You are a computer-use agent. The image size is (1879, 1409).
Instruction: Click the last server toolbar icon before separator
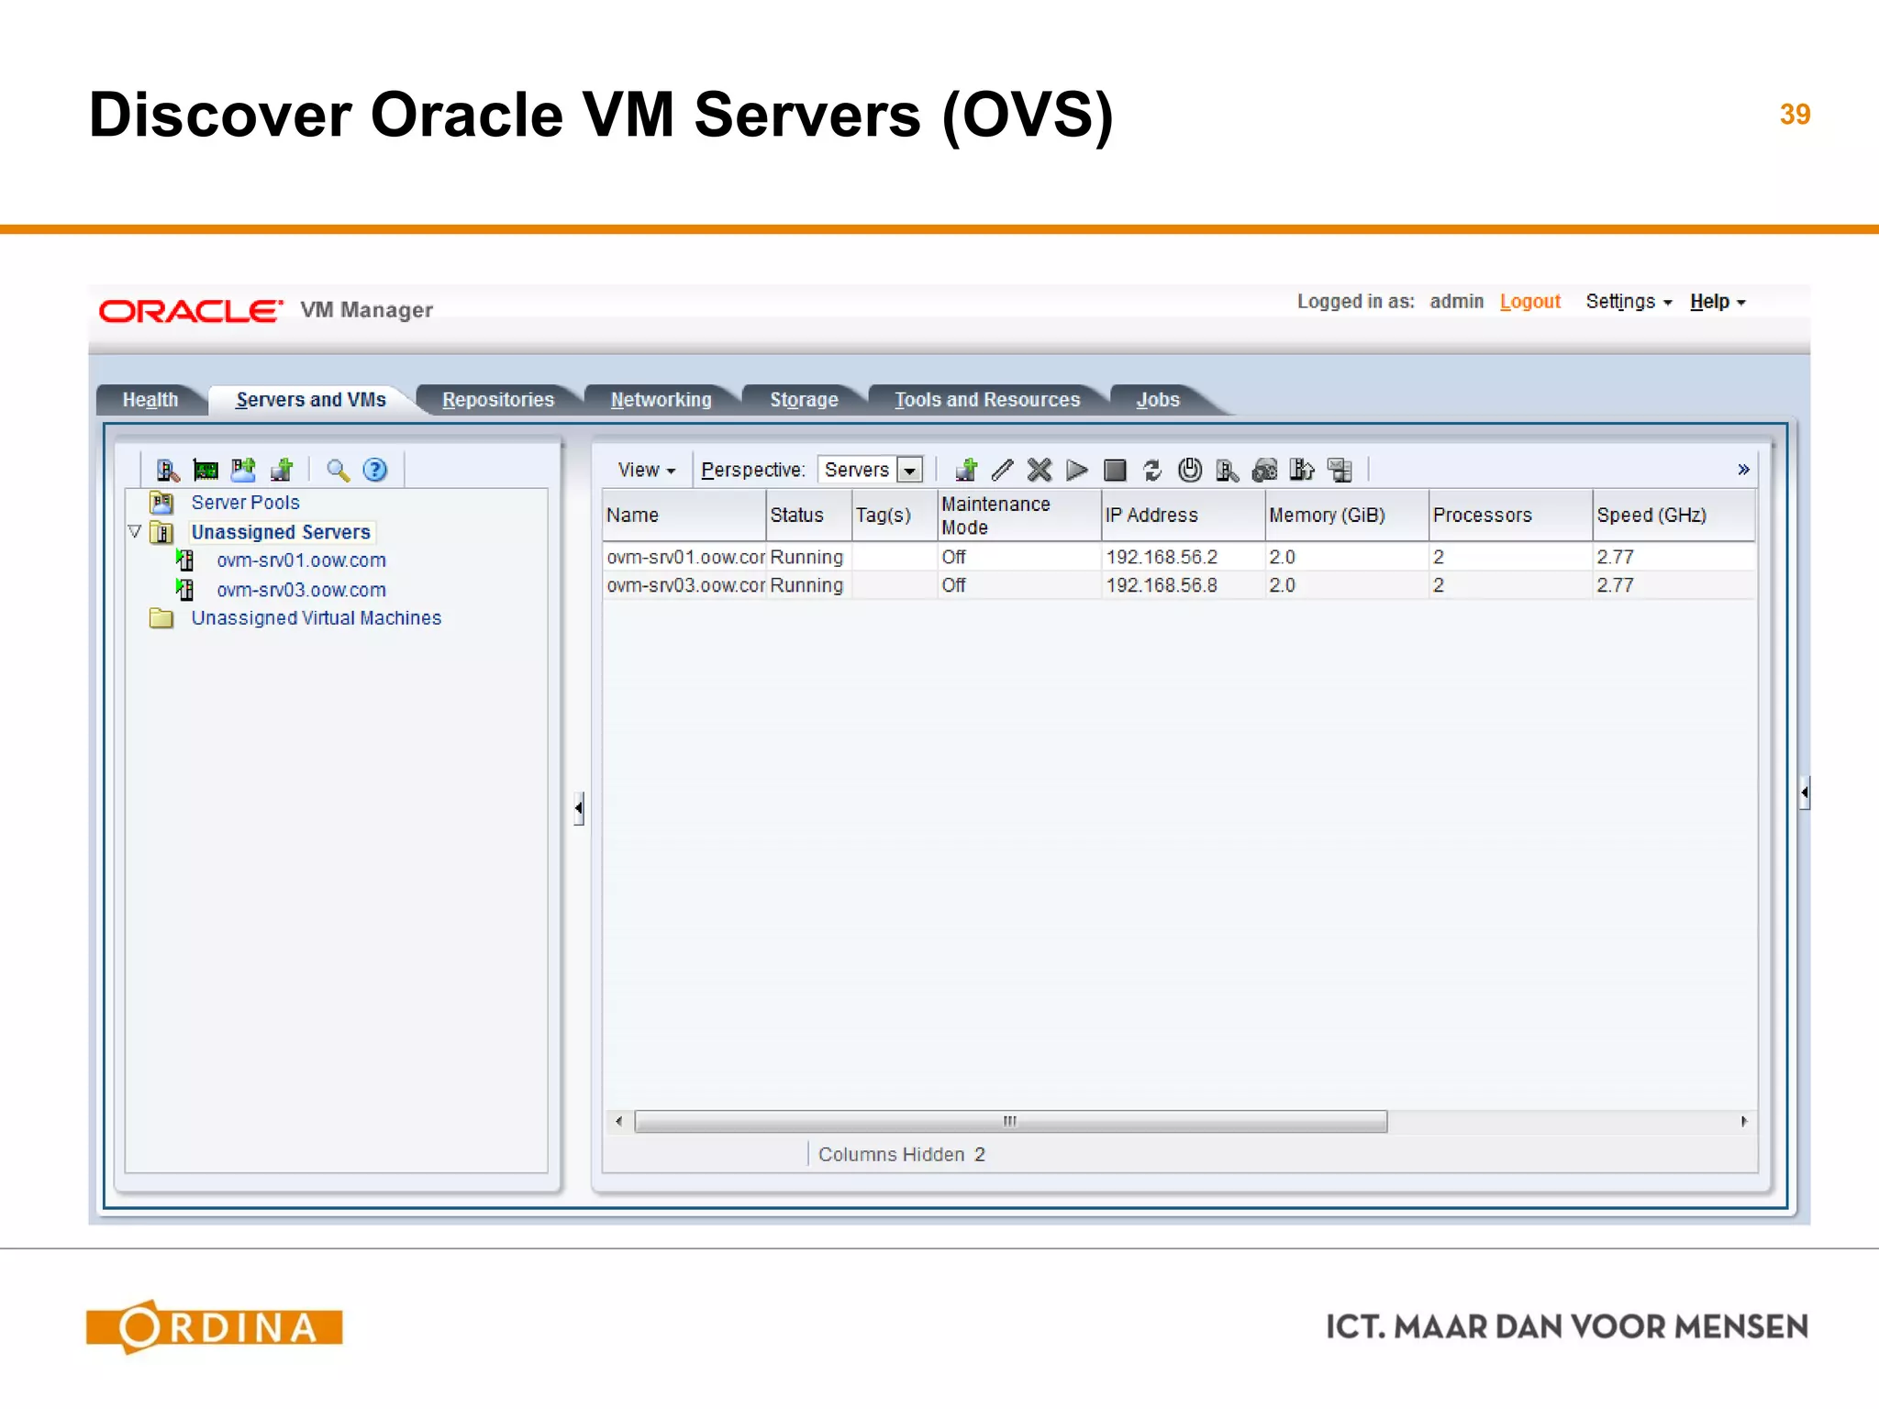click(1340, 470)
